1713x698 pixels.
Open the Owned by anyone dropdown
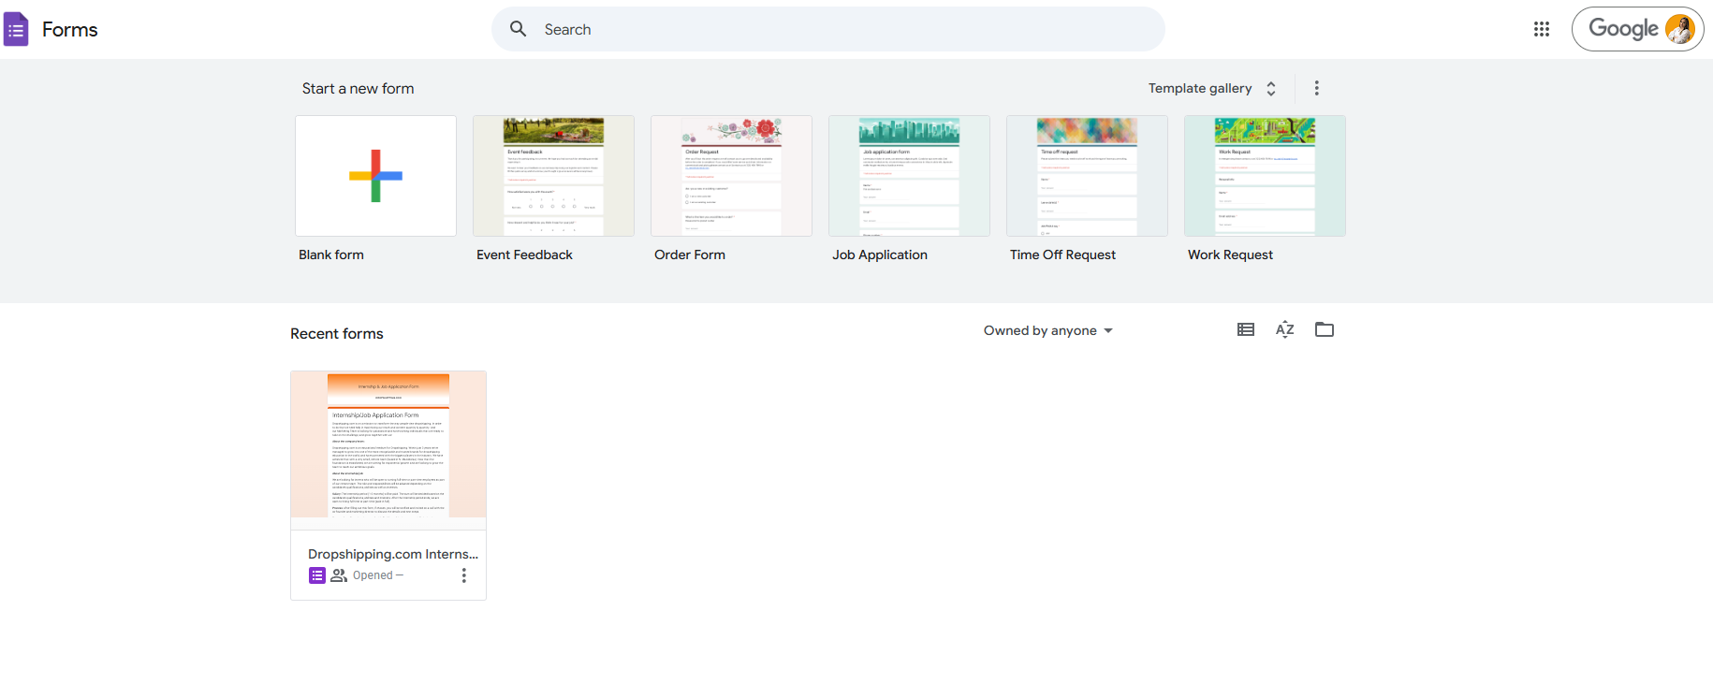(x=1048, y=330)
